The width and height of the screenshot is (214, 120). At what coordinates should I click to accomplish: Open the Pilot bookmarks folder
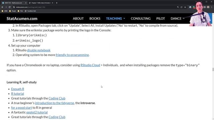[x=20, y=11]
